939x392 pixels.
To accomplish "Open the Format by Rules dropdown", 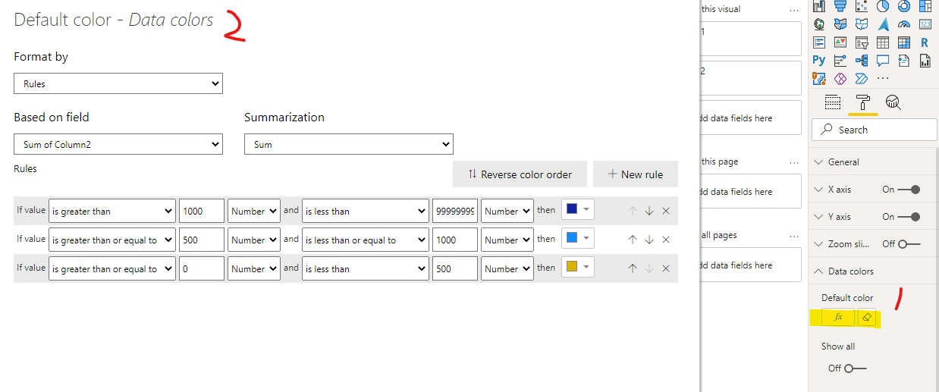I will click(118, 83).
